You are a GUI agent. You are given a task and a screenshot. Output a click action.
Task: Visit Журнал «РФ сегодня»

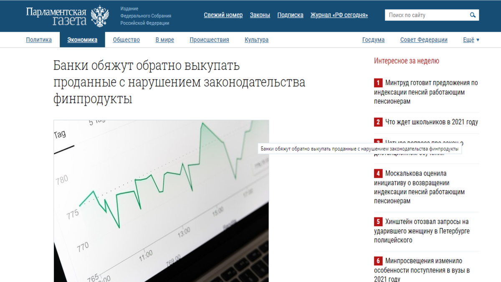[339, 15]
